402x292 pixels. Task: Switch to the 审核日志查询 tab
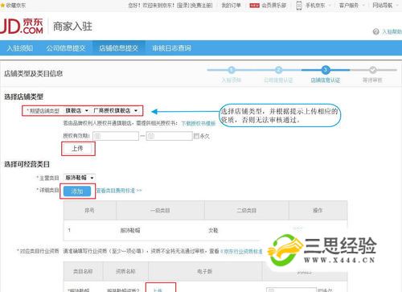pyautogui.click(x=171, y=48)
